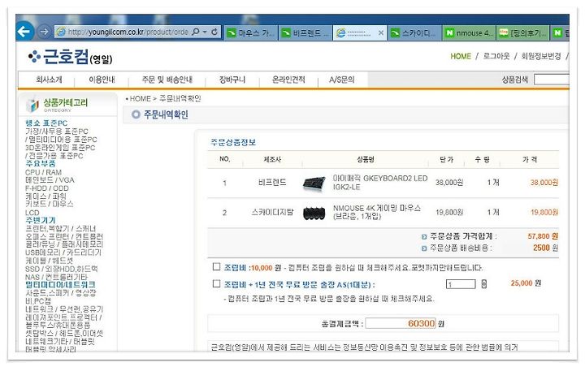585x367 pixels.
Task: Click the youngilcom.co.kr address bar URL
Action: tap(128, 32)
